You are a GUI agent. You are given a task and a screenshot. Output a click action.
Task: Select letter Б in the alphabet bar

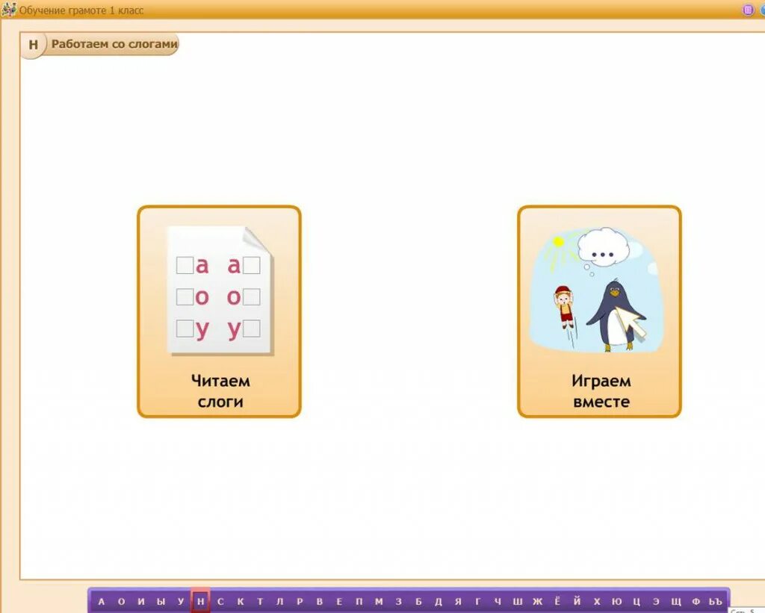point(418,601)
